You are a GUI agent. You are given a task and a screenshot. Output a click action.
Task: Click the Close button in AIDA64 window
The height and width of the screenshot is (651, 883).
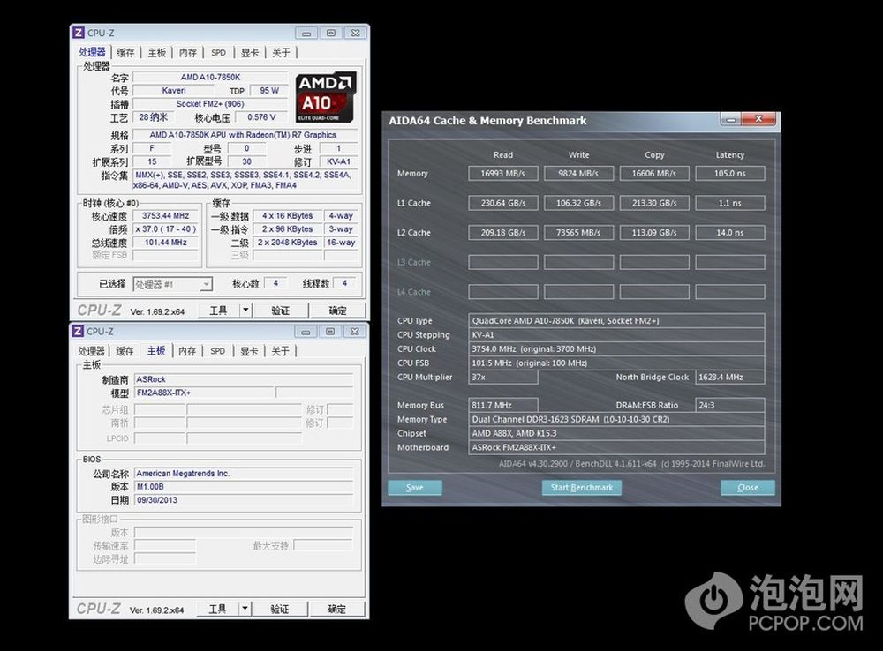point(747,487)
